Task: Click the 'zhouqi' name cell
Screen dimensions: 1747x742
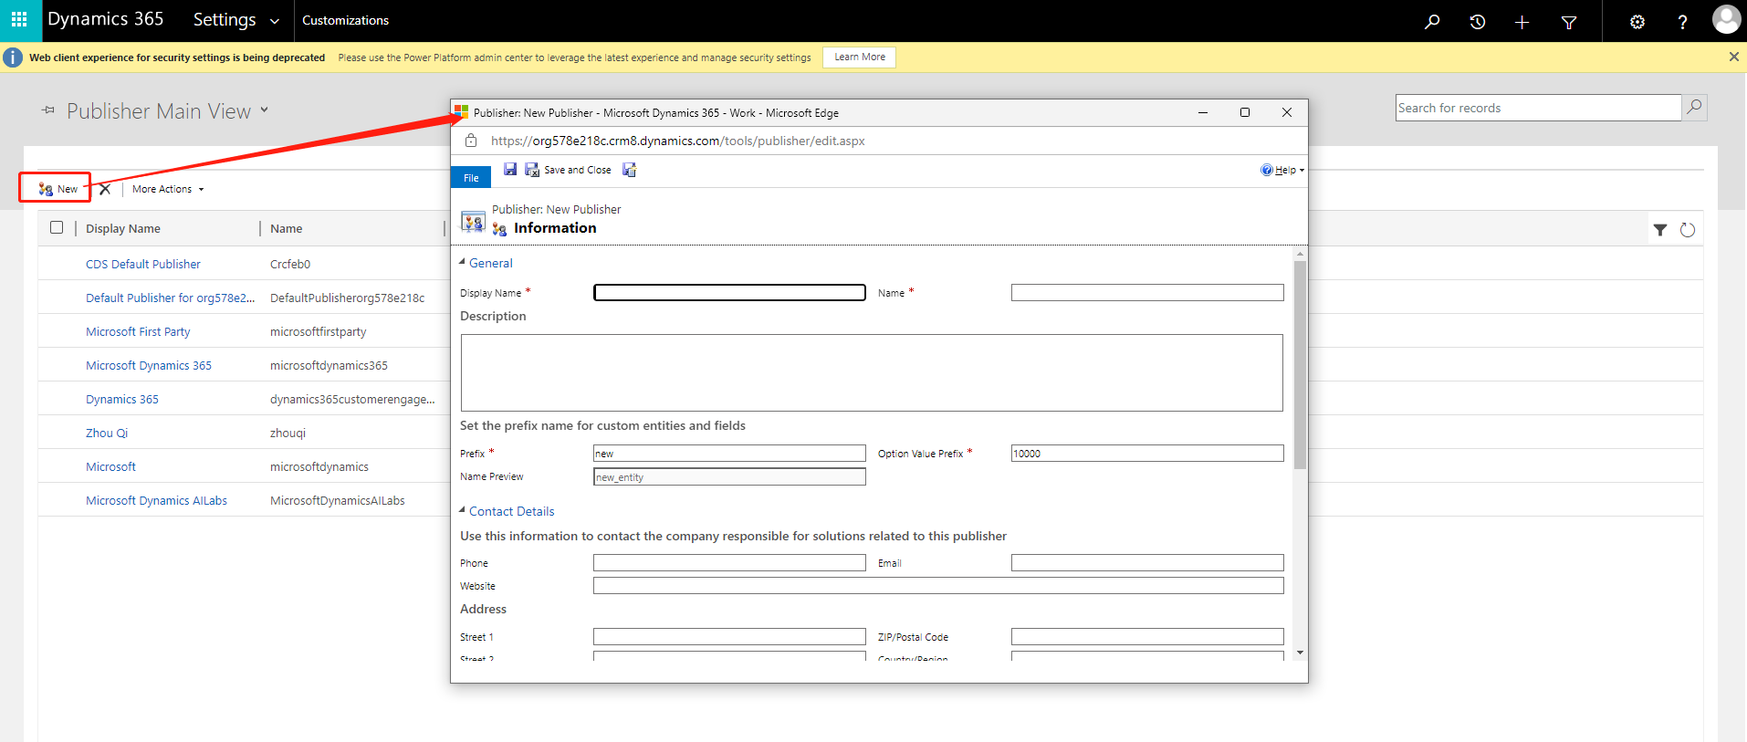Action: pos(288,433)
